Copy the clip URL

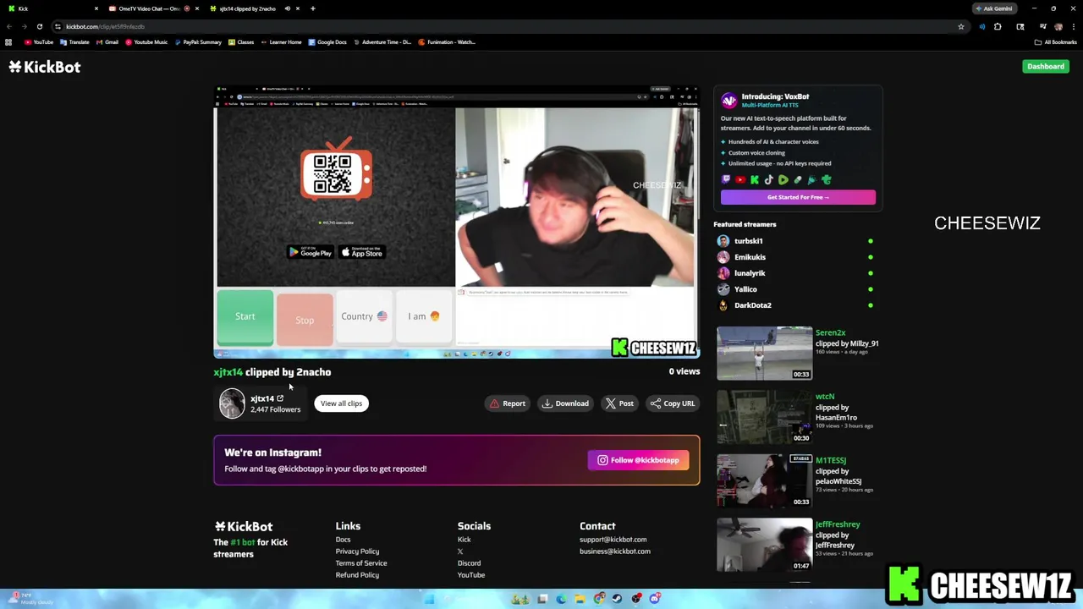[673, 403]
